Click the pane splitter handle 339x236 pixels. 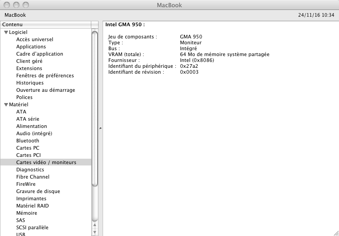100,128
